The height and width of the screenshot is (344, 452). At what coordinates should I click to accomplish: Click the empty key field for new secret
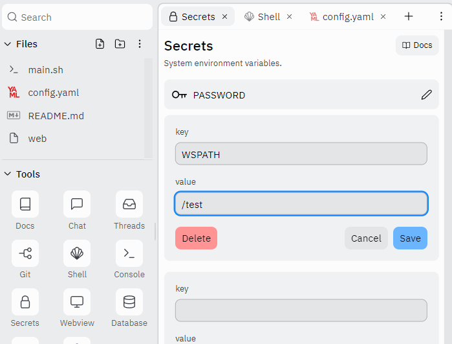(x=301, y=310)
